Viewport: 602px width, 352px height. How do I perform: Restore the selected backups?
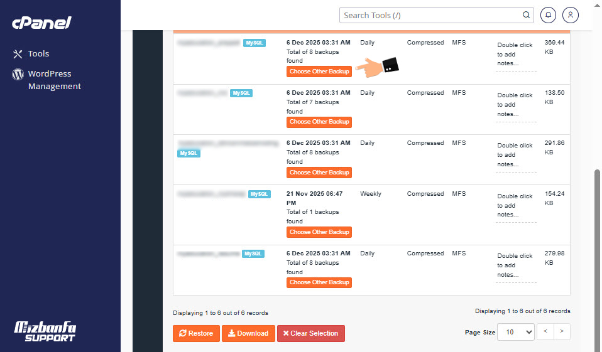coord(196,333)
